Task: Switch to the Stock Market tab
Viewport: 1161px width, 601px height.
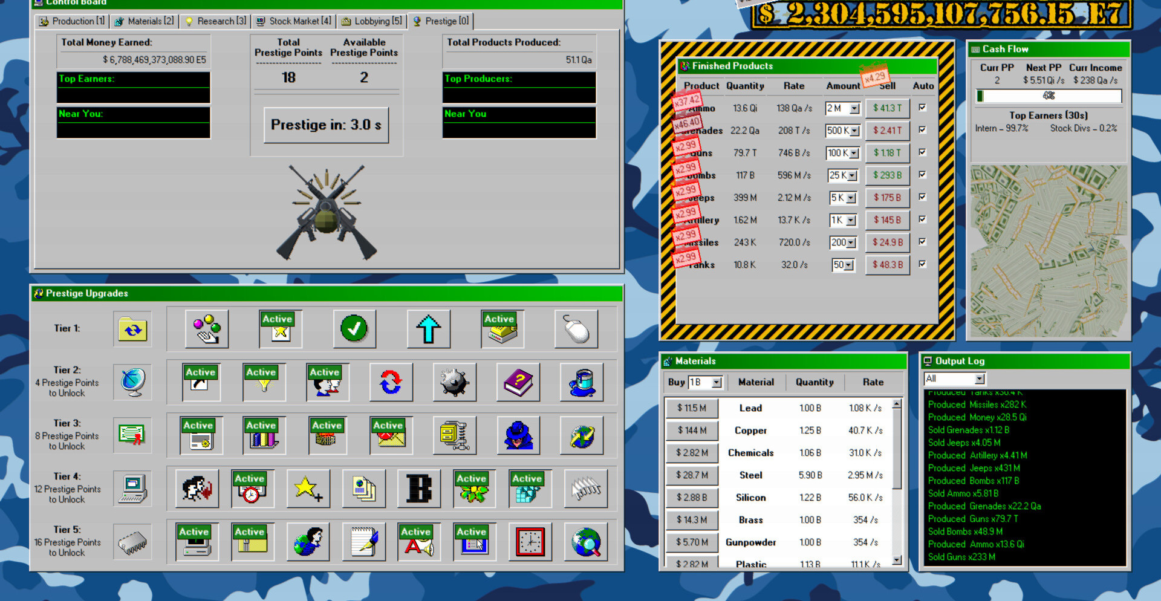Action: click(x=294, y=21)
